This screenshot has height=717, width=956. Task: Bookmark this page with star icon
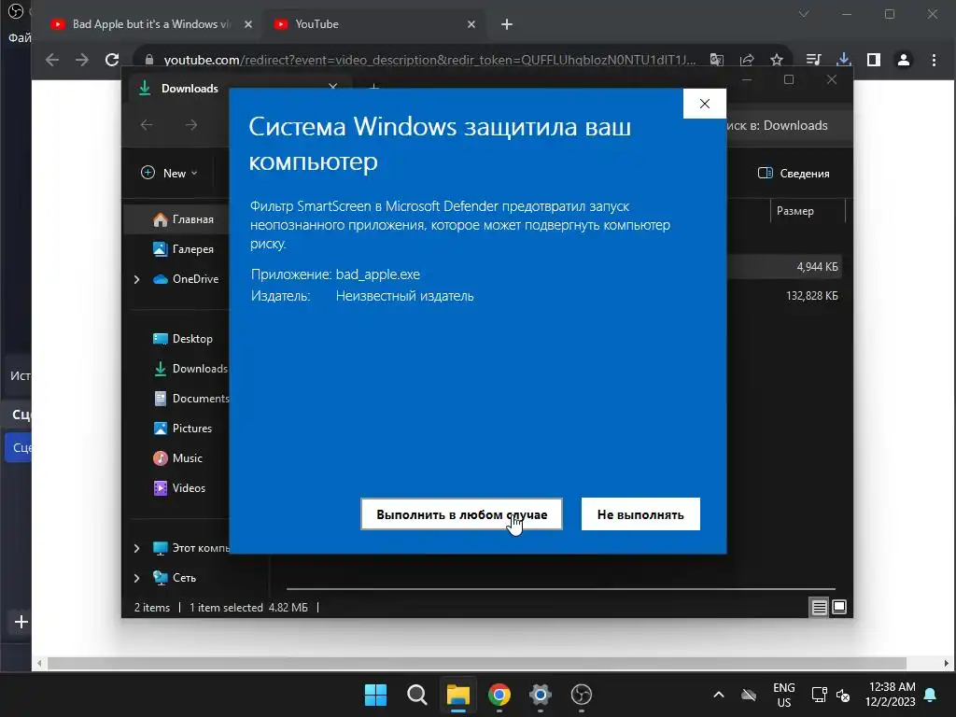click(776, 60)
